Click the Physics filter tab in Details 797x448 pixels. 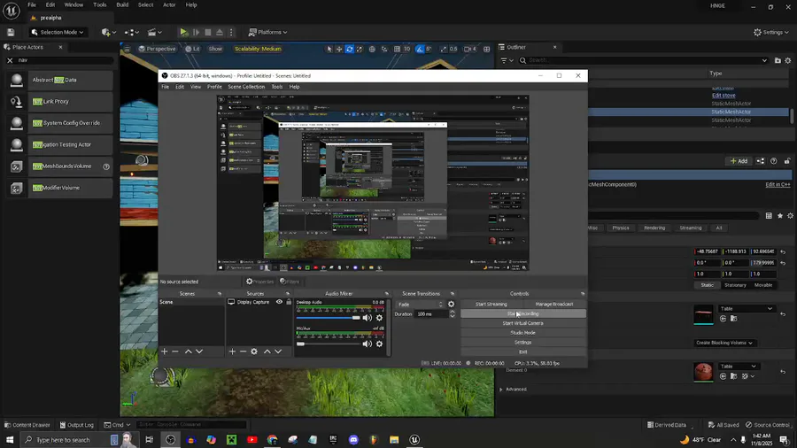621,228
